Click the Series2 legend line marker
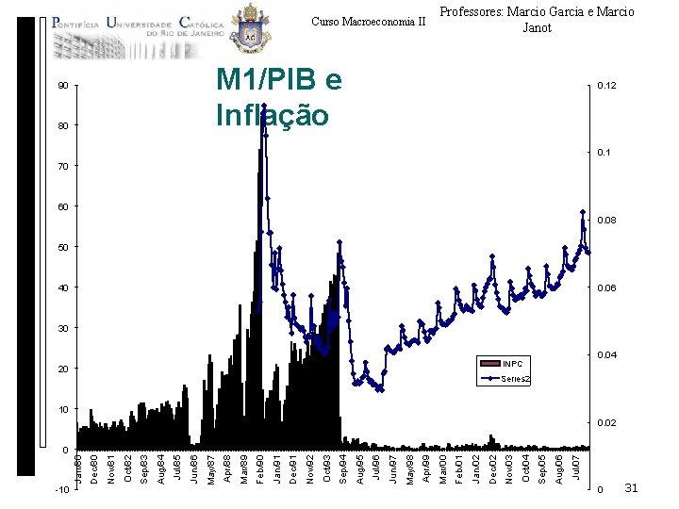 tap(490, 379)
